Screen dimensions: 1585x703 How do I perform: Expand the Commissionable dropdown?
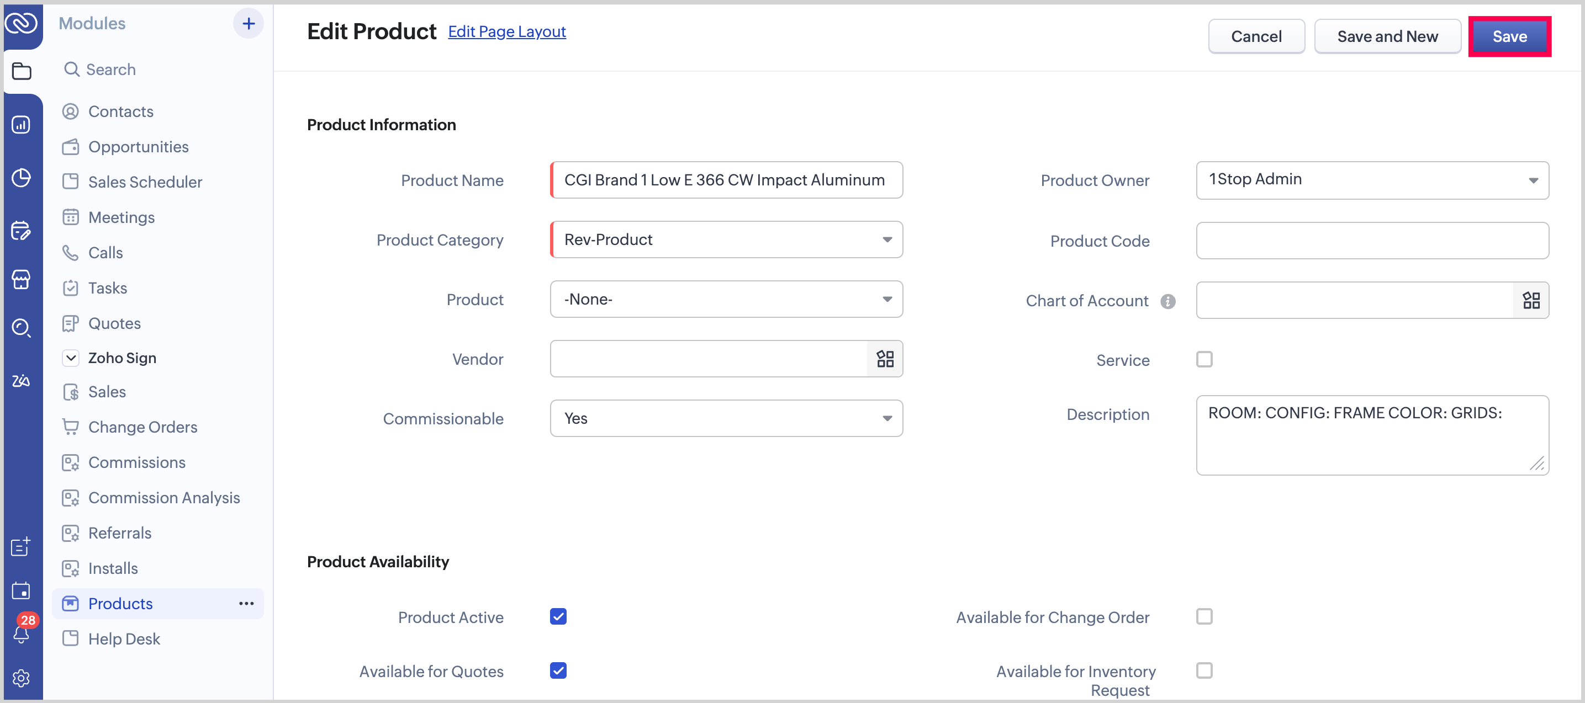[726, 418]
